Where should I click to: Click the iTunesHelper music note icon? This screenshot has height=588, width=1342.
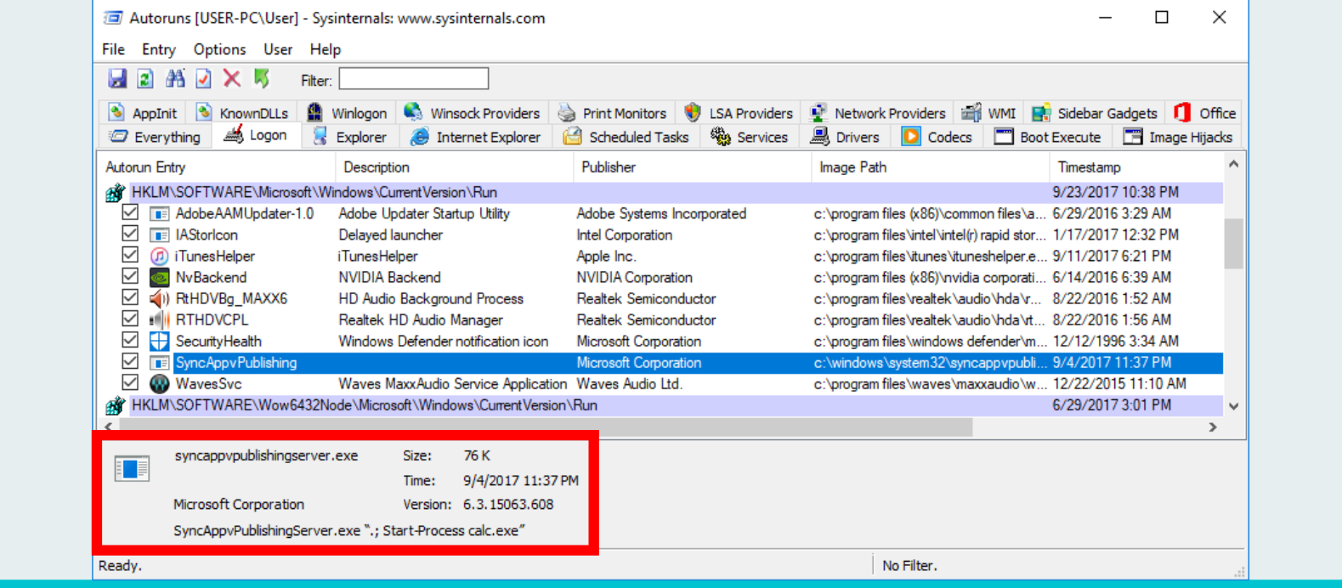pos(159,256)
